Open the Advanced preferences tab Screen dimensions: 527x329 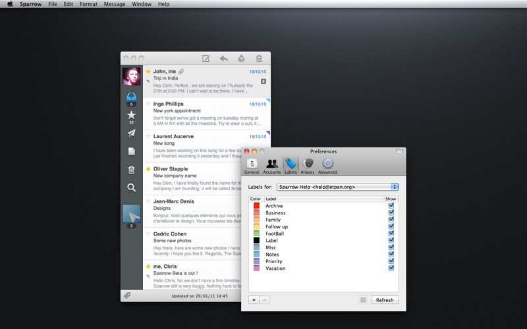[327, 165]
